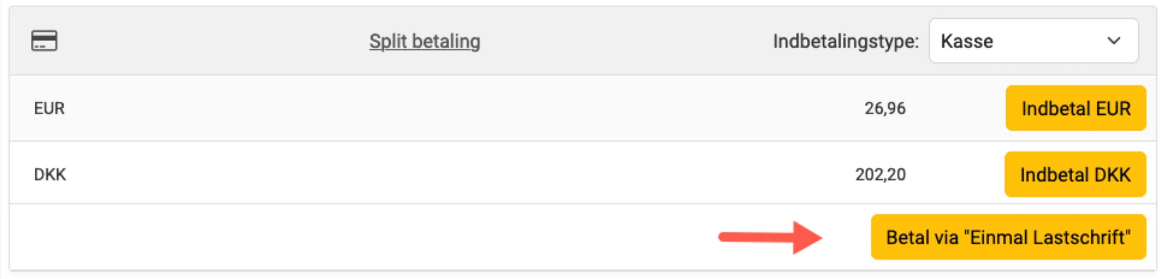Click the Indbetalingstype label text

coord(845,41)
